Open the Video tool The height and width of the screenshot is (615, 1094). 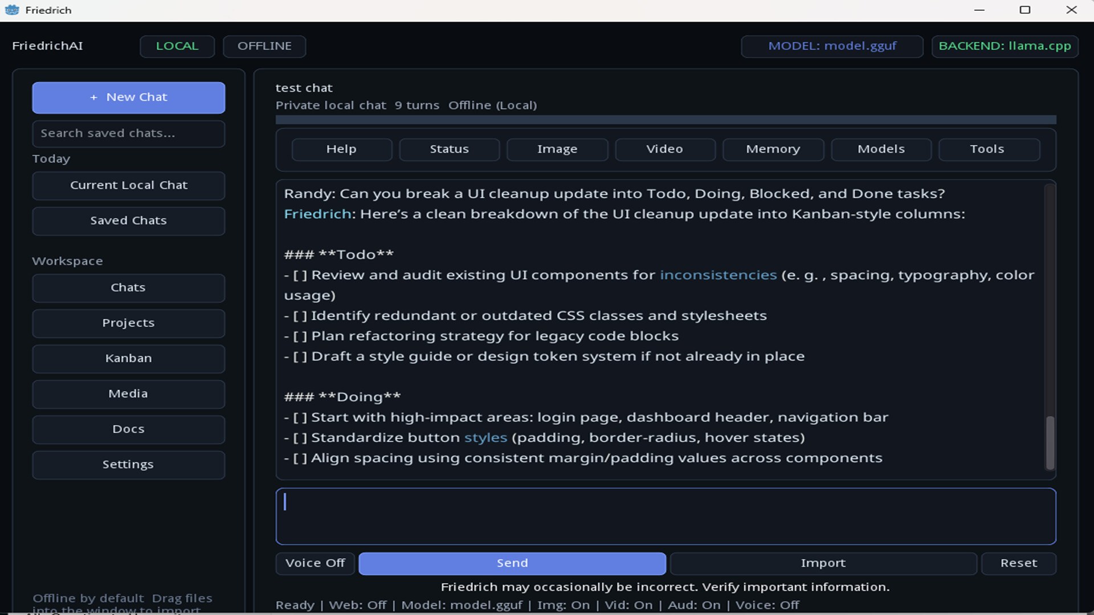tap(665, 149)
